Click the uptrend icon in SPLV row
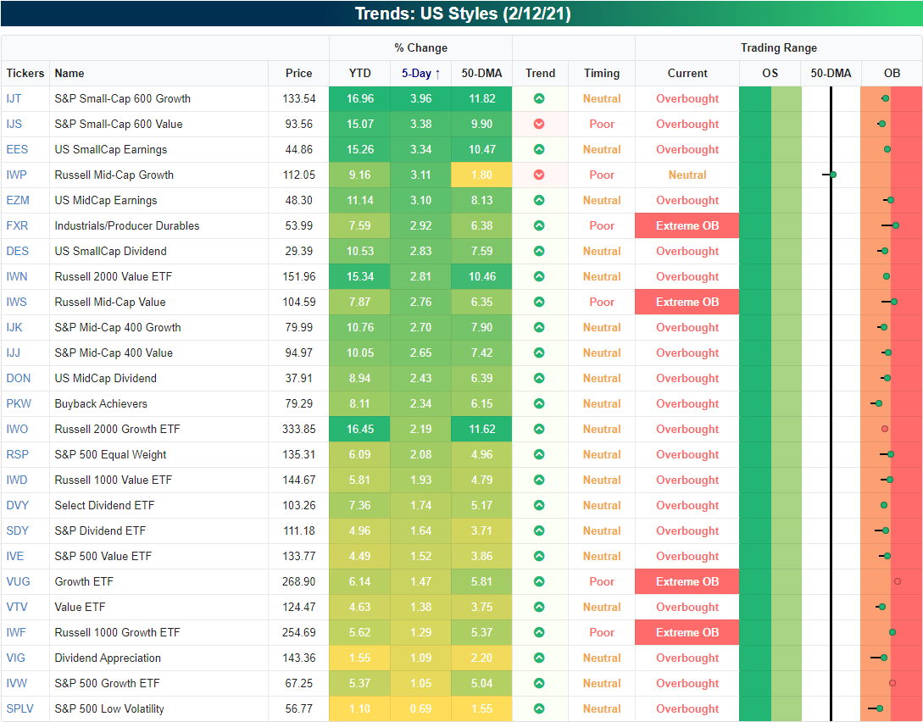This screenshot has height=722, width=923. (539, 708)
